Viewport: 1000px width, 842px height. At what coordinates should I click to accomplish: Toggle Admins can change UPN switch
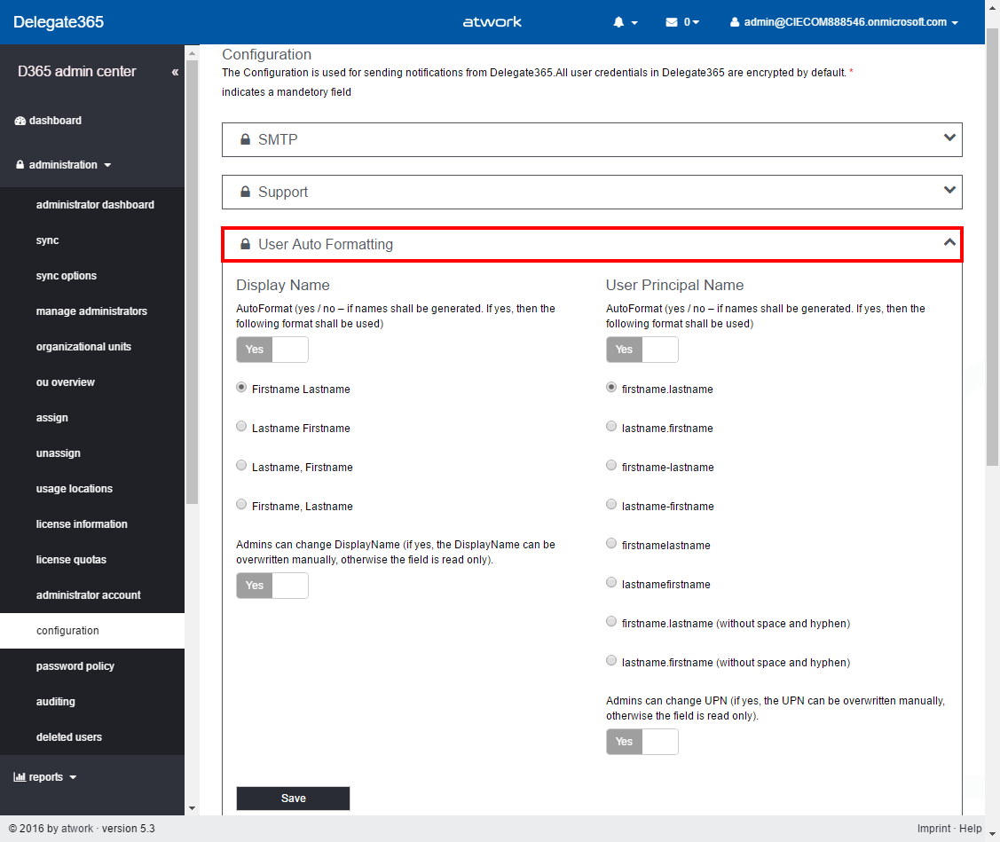(x=642, y=742)
